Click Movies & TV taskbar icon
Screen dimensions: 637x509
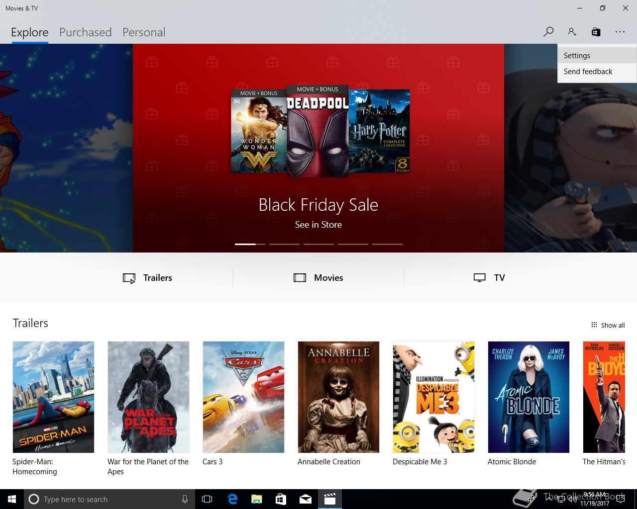[x=329, y=499]
